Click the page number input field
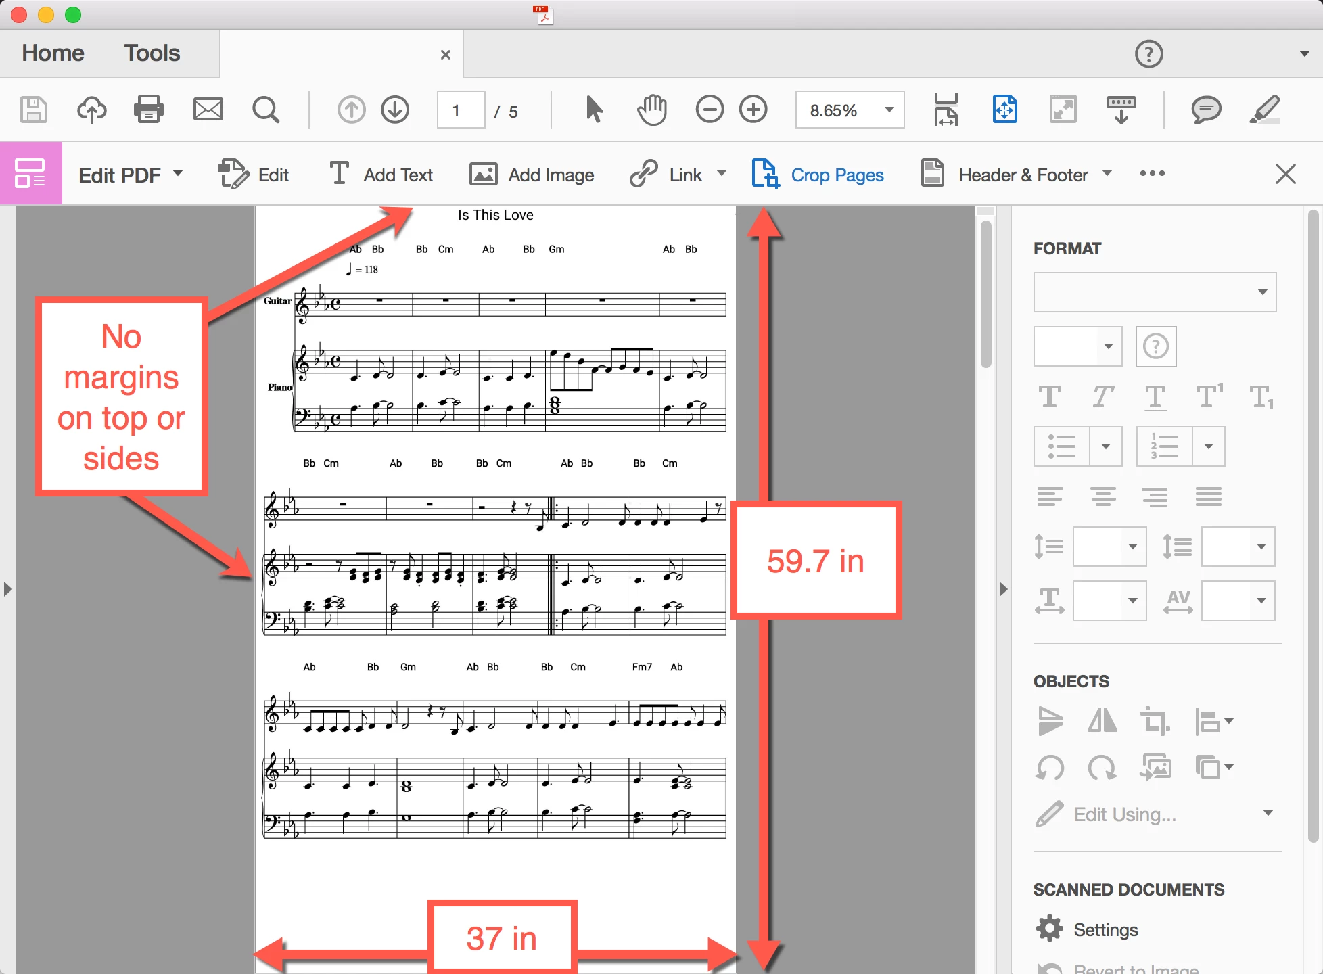1323x974 pixels. [x=461, y=110]
